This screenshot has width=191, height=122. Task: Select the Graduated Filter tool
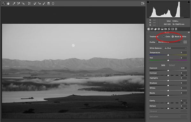pos(48,4)
